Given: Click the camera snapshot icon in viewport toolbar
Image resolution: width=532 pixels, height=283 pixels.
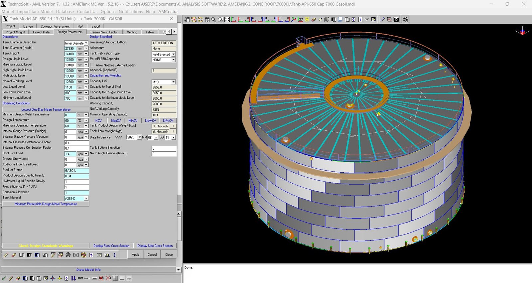Looking at the screenshot, I should 396,20.
